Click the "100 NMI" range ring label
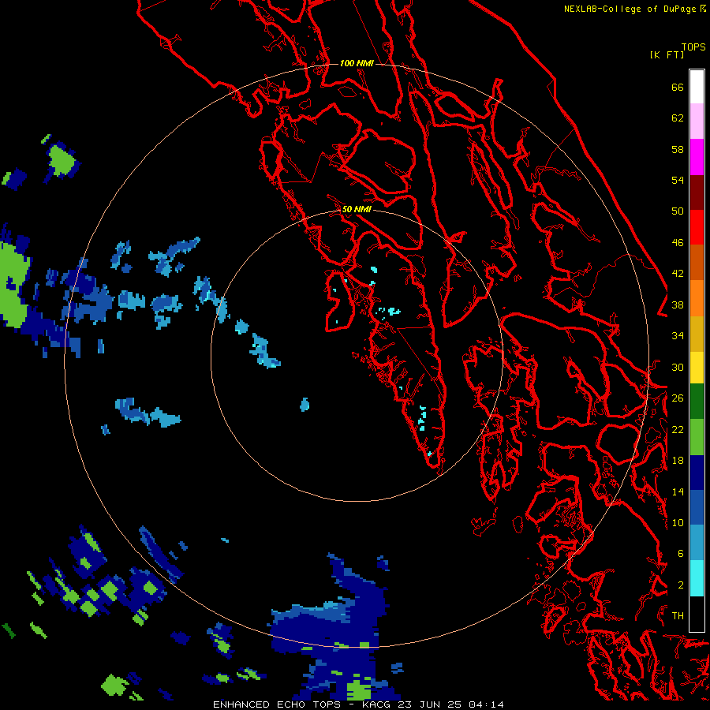Viewport: 710px width, 710px height. [x=357, y=63]
